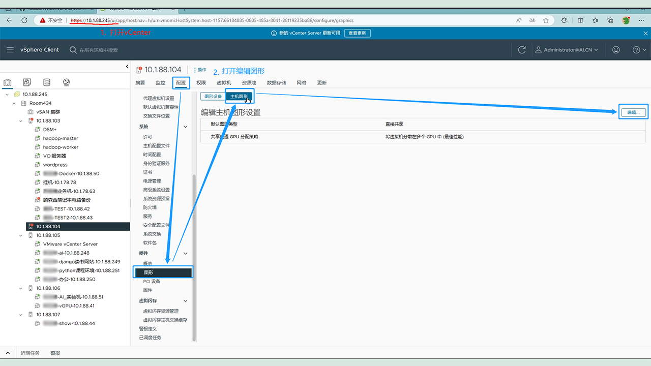Collapse the 10.1.88.107 host node

21,315
